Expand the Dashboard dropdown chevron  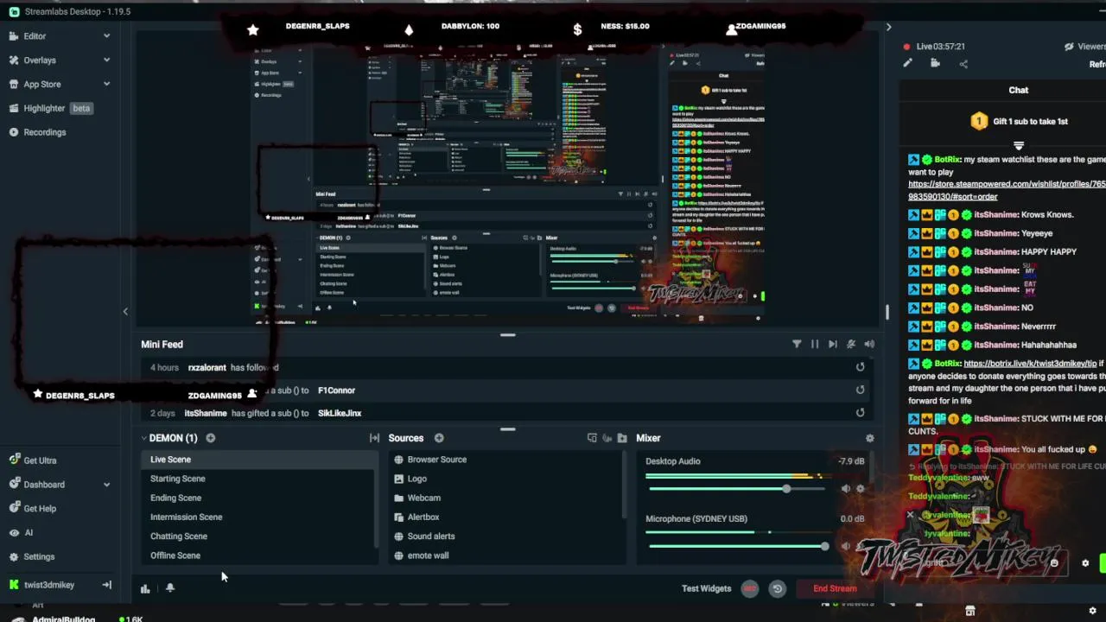(106, 485)
